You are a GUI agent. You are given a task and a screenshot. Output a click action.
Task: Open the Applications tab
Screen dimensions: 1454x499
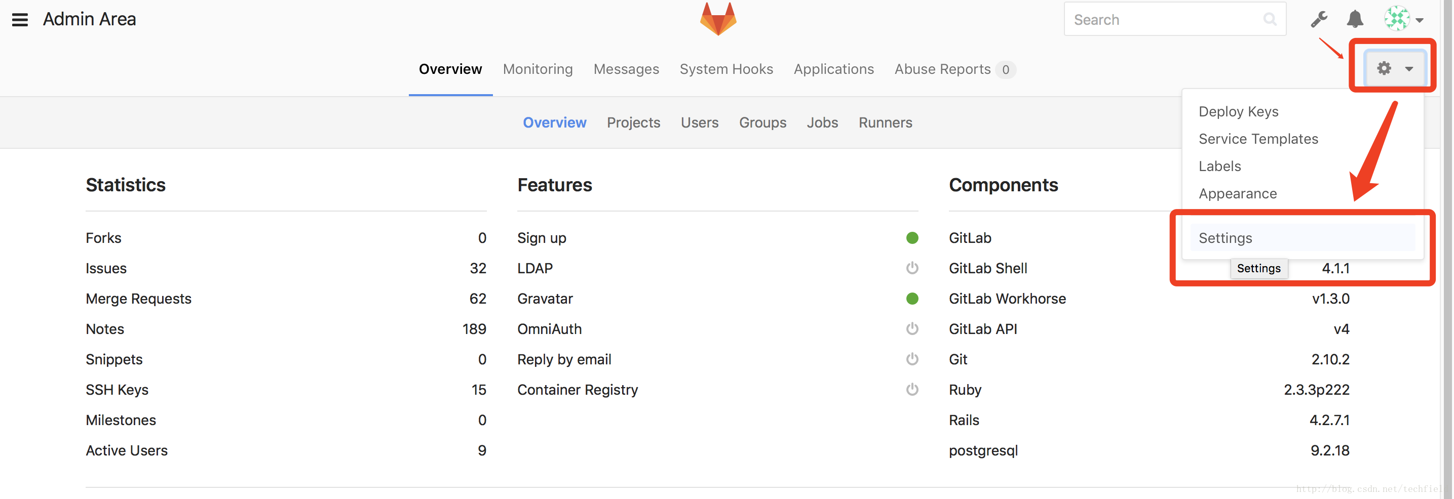pyautogui.click(x=834, y=69)
